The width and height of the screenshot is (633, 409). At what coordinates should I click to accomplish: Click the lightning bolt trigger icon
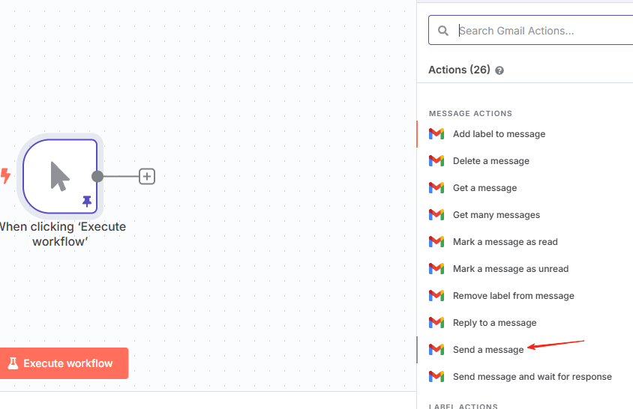(5, 176)
